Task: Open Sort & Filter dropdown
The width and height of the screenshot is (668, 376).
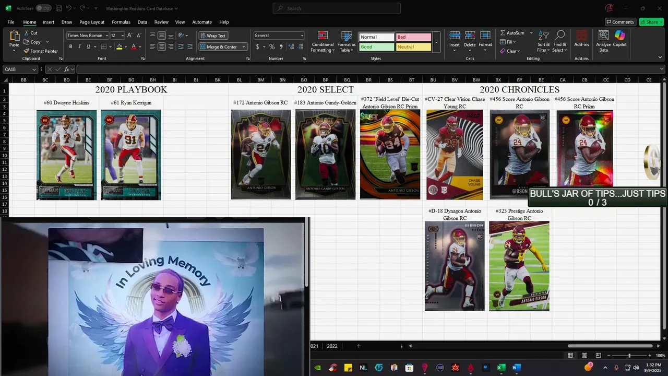Action: point(544,41)
